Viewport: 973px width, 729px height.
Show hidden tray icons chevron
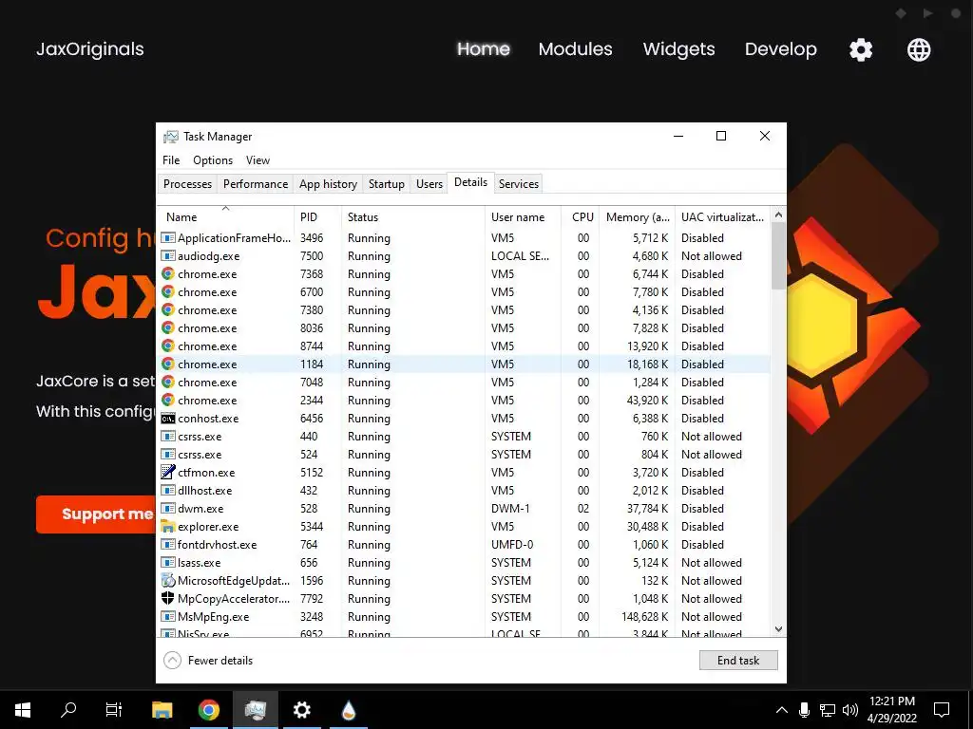(782, 710)
